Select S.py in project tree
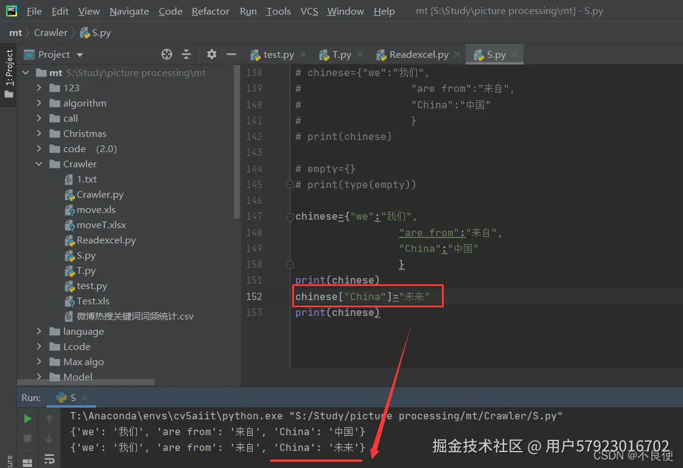This screenshot has height=468, width=683. [80, 256]
